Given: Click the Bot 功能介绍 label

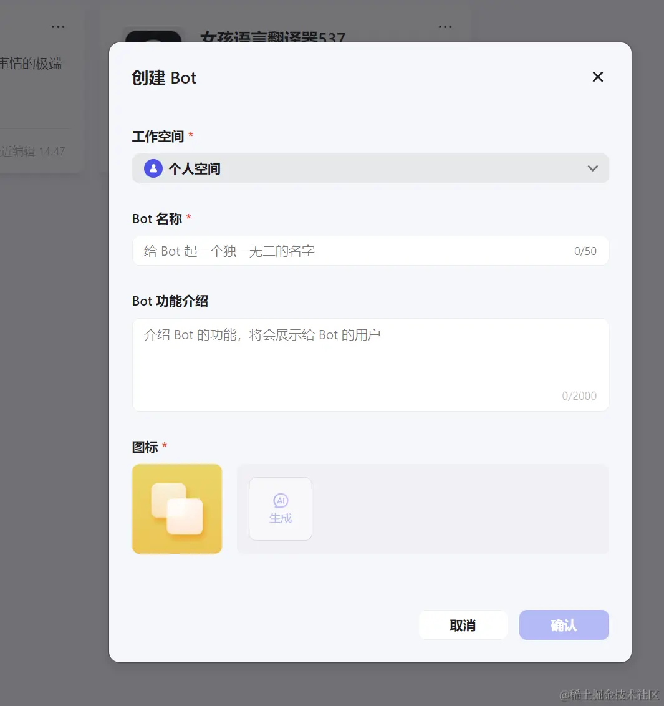Looking at the screenshot, I should coord(170,301).
